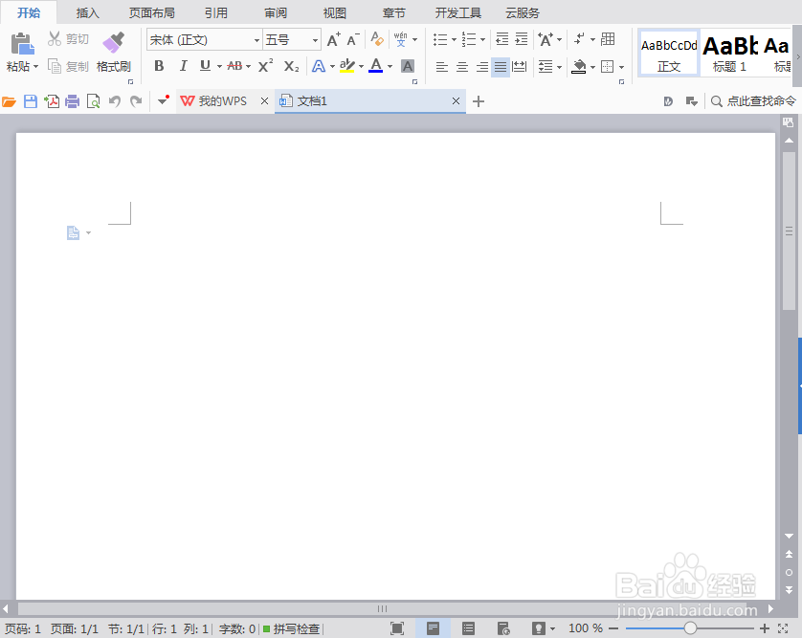This screenshot has width=802, height=638.
Task: Click the Cut (剪切) scissors icon
Action: click(55, 38)
